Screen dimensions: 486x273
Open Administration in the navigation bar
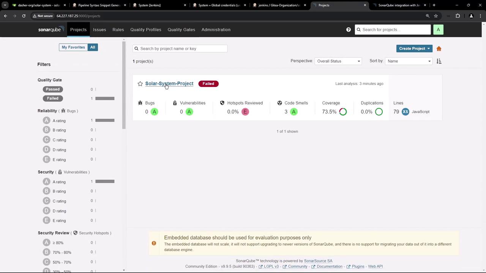(216, 30)
